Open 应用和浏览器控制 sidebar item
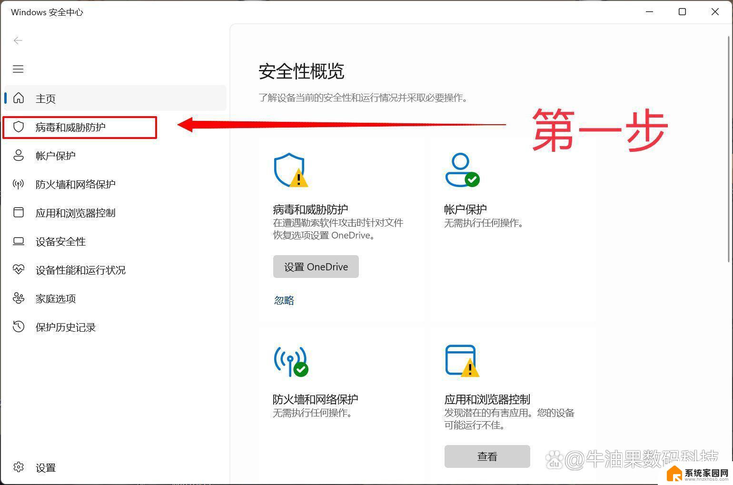The image size is (733, 485). [115, 213]
